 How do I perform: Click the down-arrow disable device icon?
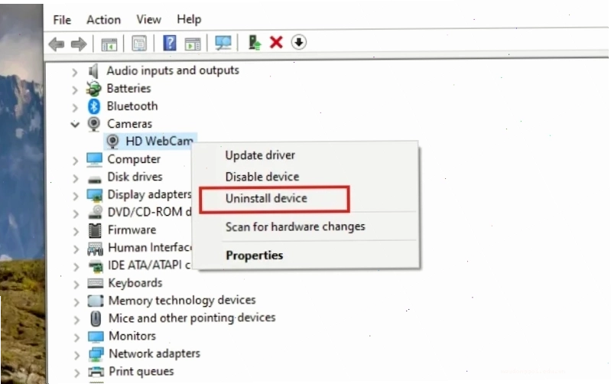tap(298, 42)
